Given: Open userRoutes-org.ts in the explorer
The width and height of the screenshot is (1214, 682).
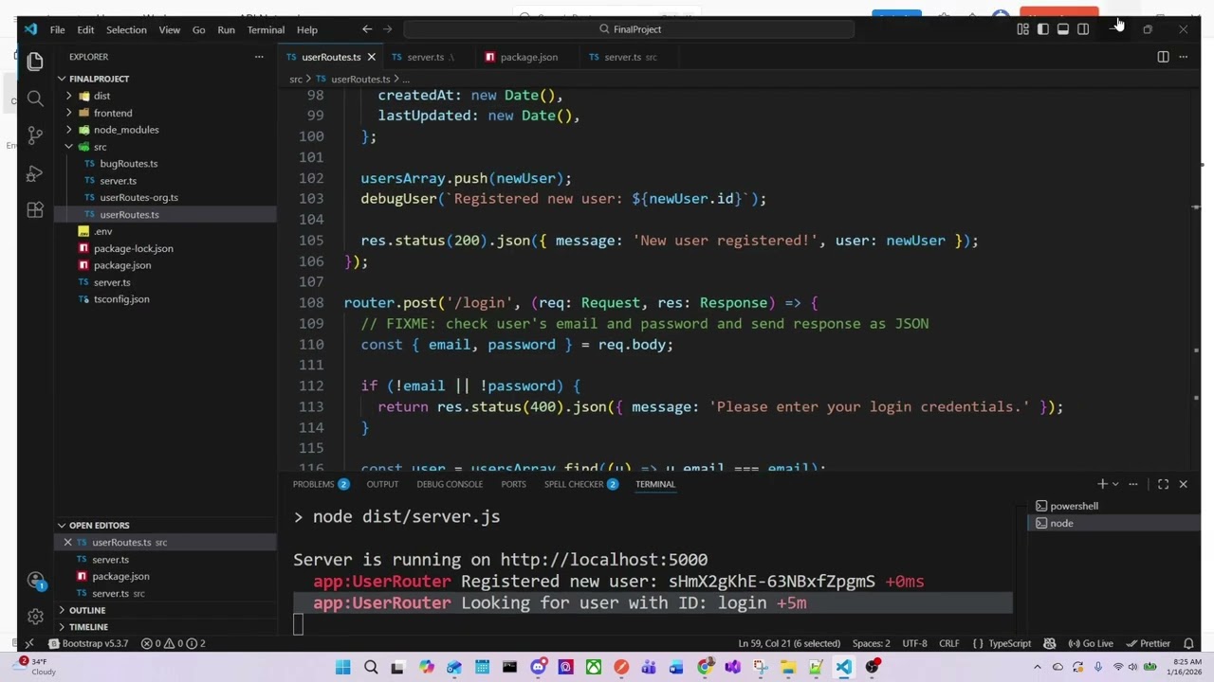Looking at the screenshot, I should tap(138, 198).
